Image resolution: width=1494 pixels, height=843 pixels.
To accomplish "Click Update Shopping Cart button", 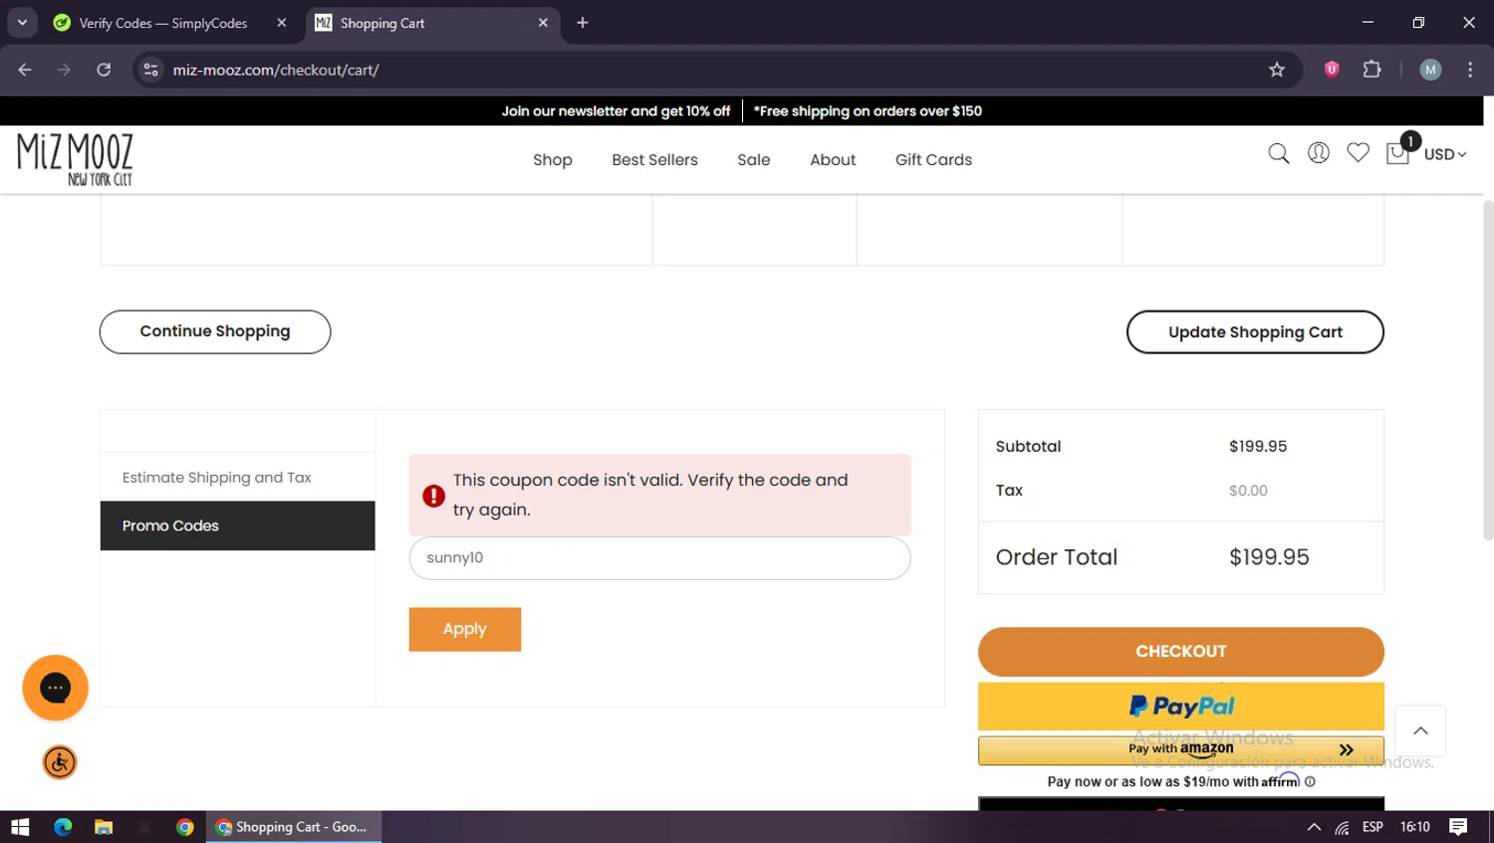I will pos(1255,331).
